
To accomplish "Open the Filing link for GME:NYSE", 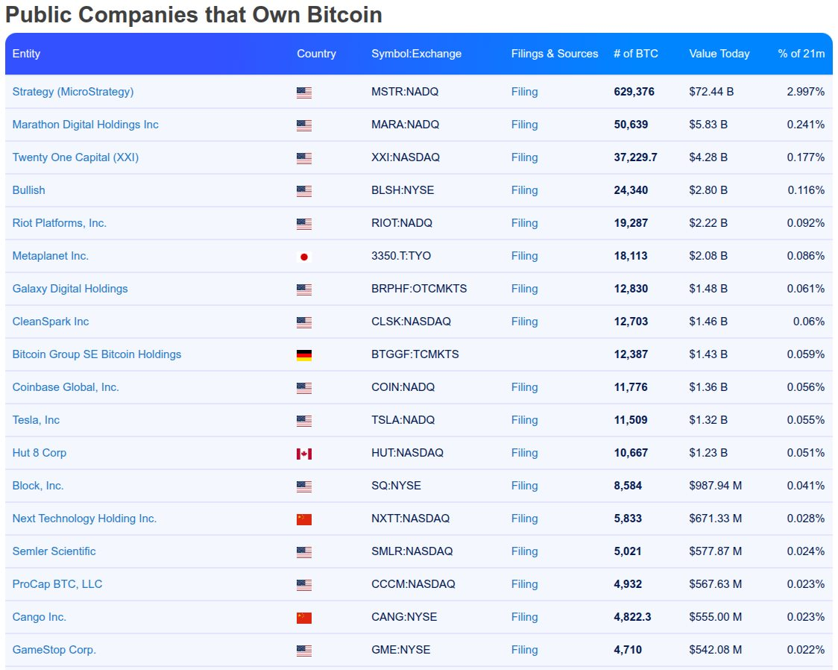I will pyautogui.click(x=524, y=650).
